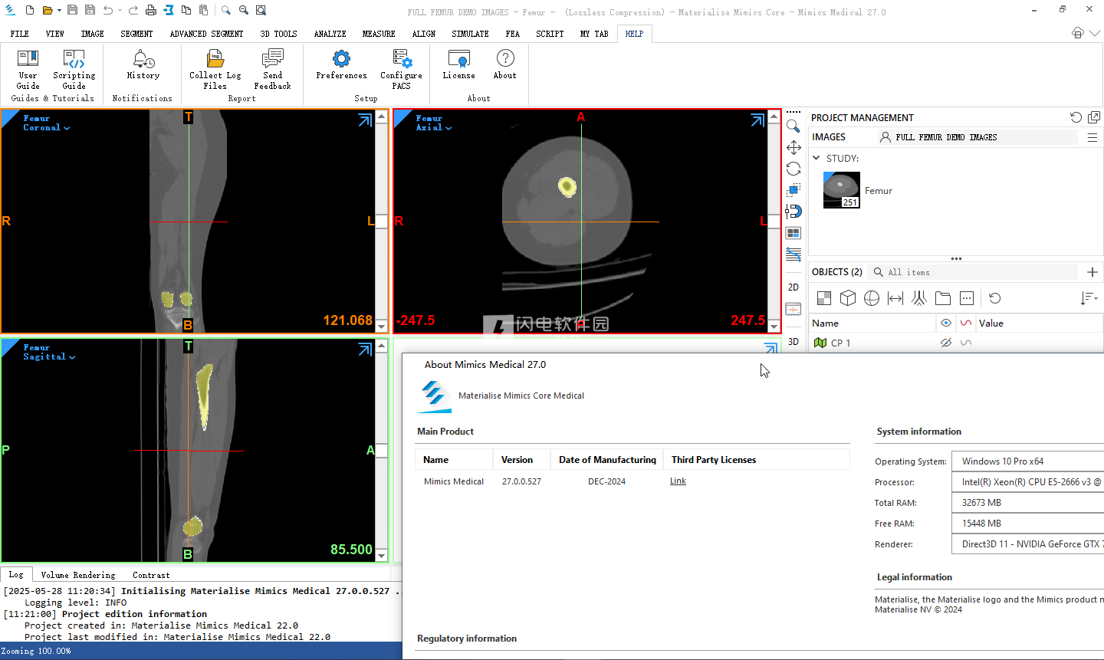Click the viewport layout icon in side toolbar
1104x660 pixels.
pyautogui.click(x=793, y=232)
